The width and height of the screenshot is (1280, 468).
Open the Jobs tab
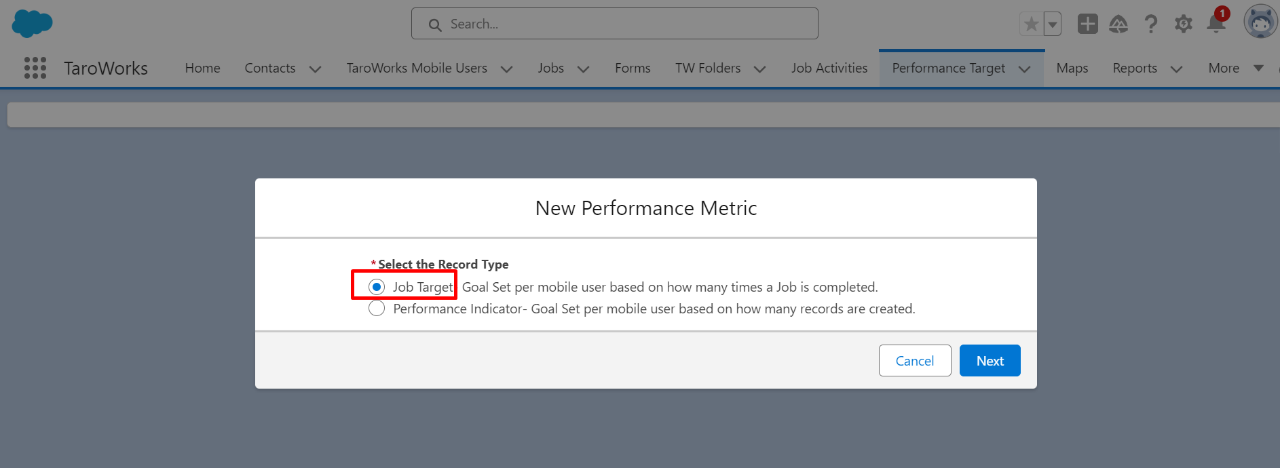coord(551,68)
